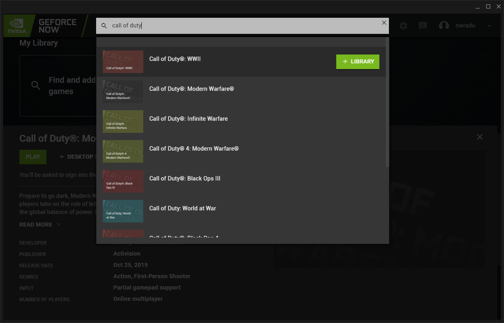Select the Call of Duty®: WWII thumbnail
Viewport: 504px width, 323px height.
[x=123, y=62]
